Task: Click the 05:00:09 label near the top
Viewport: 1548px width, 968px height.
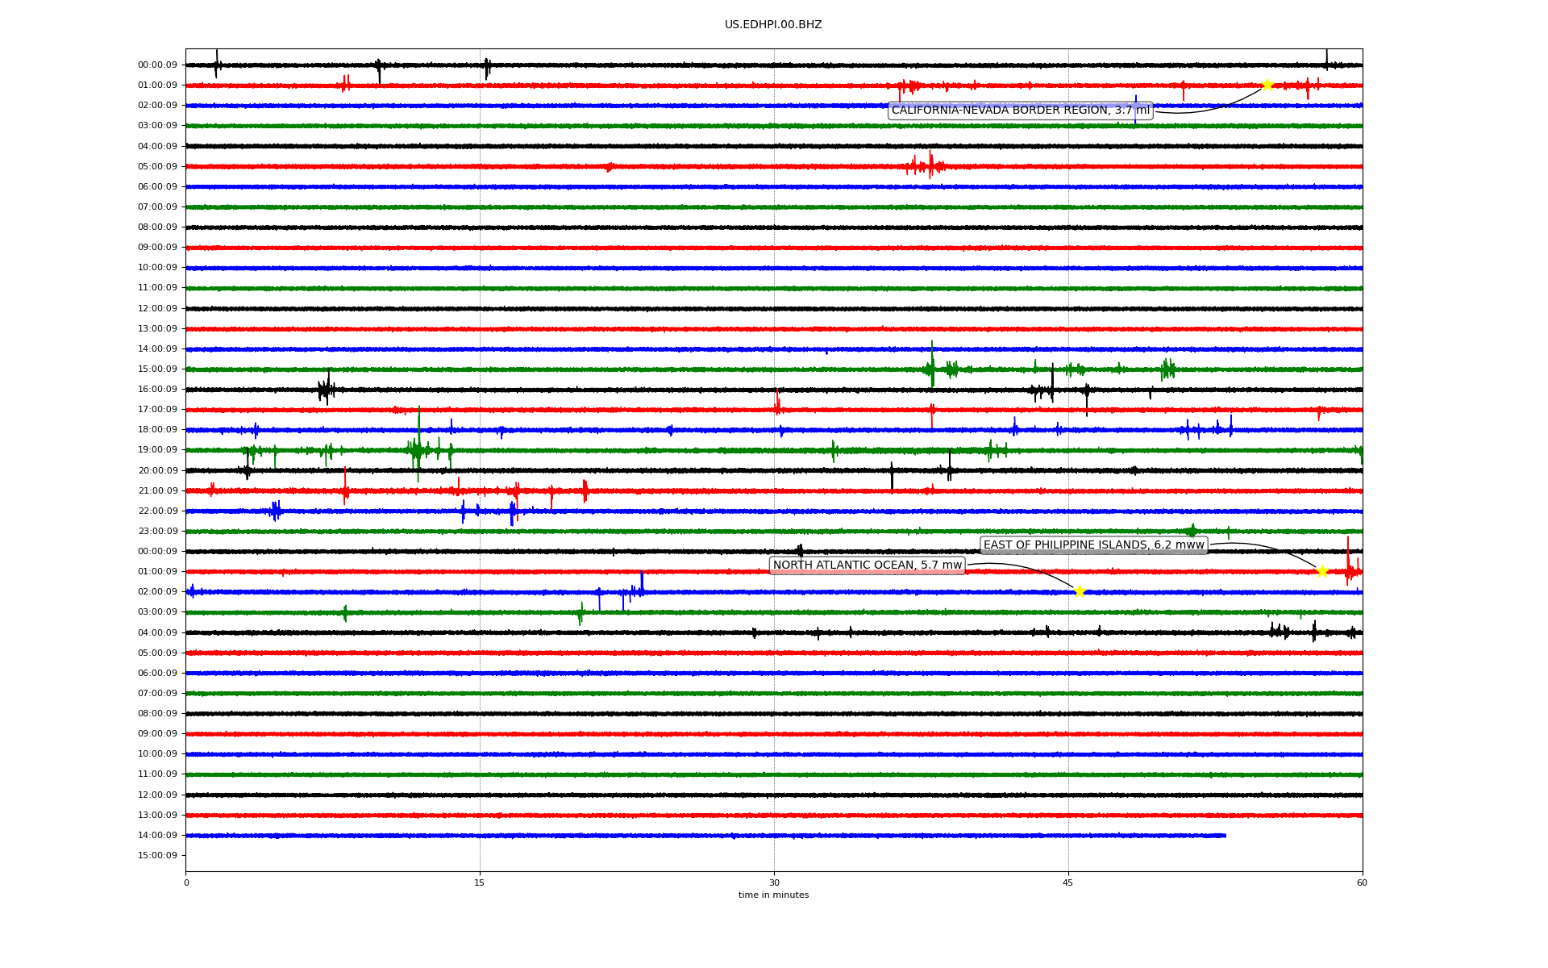Action: coord(157,167)
